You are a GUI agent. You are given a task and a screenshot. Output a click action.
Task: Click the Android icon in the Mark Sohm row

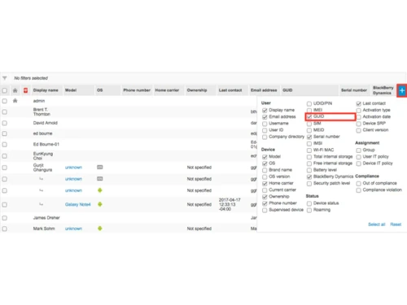[x=100, y=229]
